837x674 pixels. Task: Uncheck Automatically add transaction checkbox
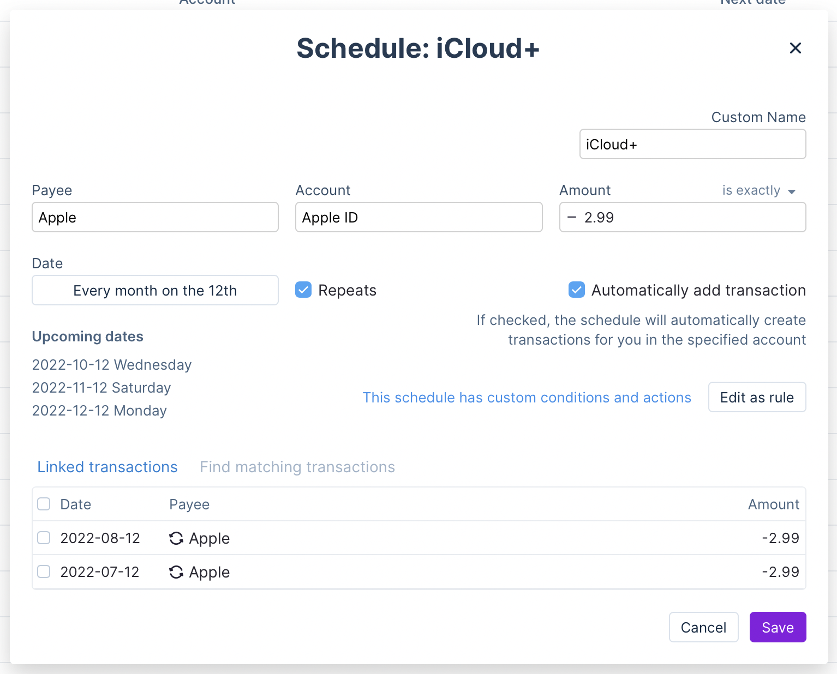pyautogui.click(x=576, y=290)
